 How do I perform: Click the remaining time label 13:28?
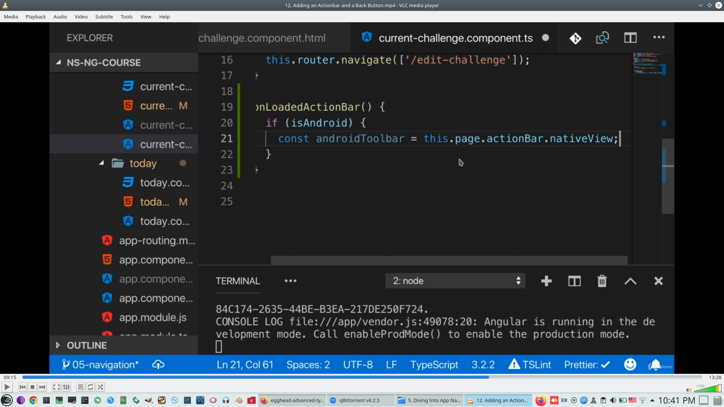(x=715, y=377)
